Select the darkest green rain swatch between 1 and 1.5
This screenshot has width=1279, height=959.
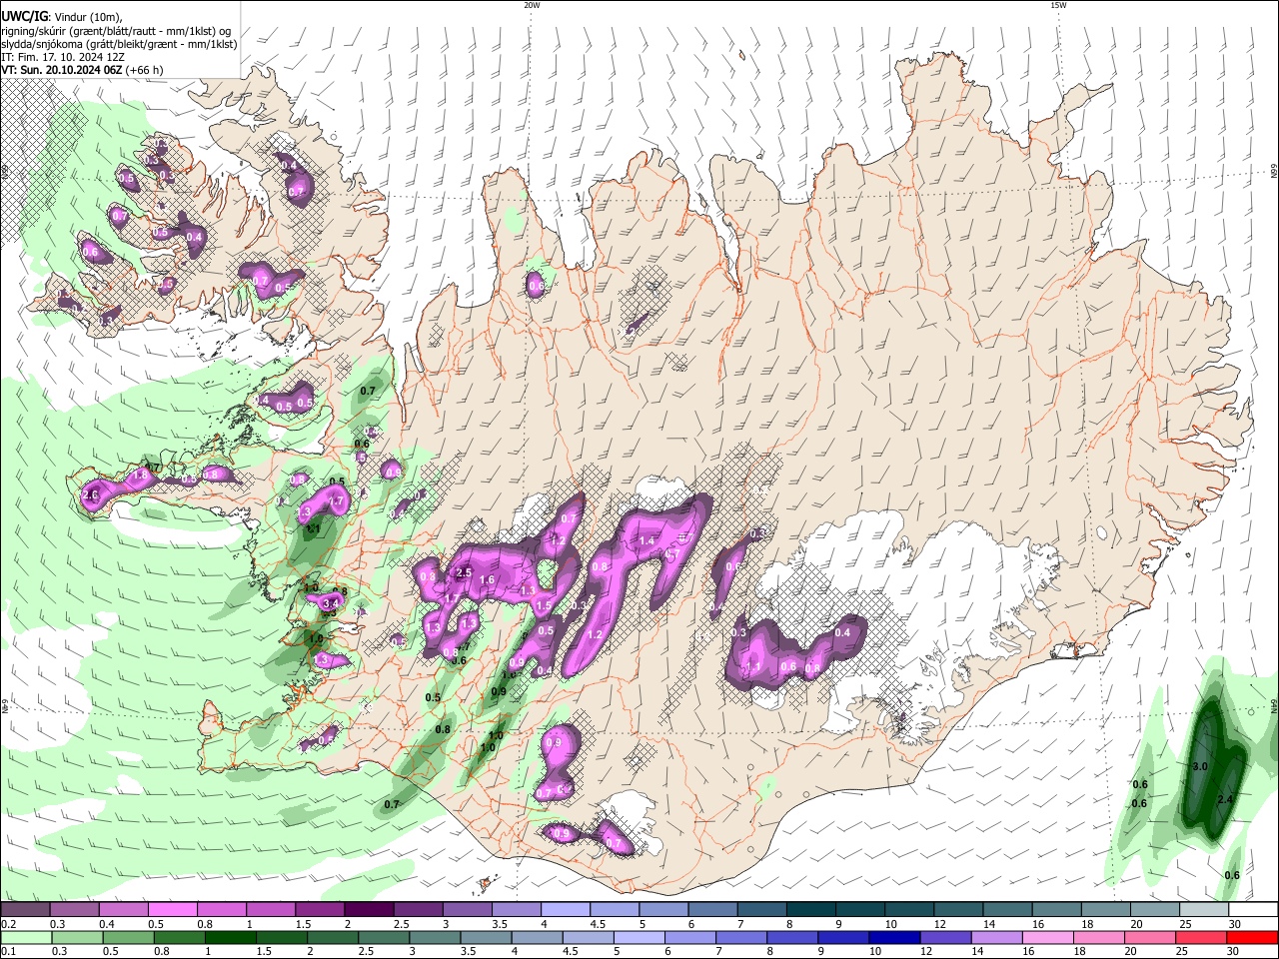230,938
